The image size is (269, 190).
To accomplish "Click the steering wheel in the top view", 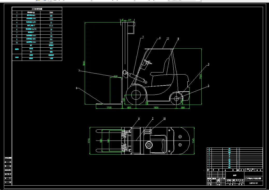I will [x=149, y=145].
